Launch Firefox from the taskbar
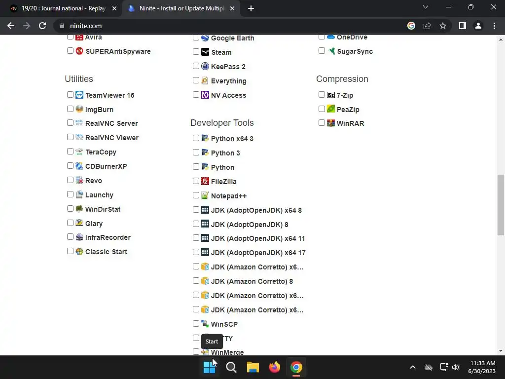 [274, 367]
